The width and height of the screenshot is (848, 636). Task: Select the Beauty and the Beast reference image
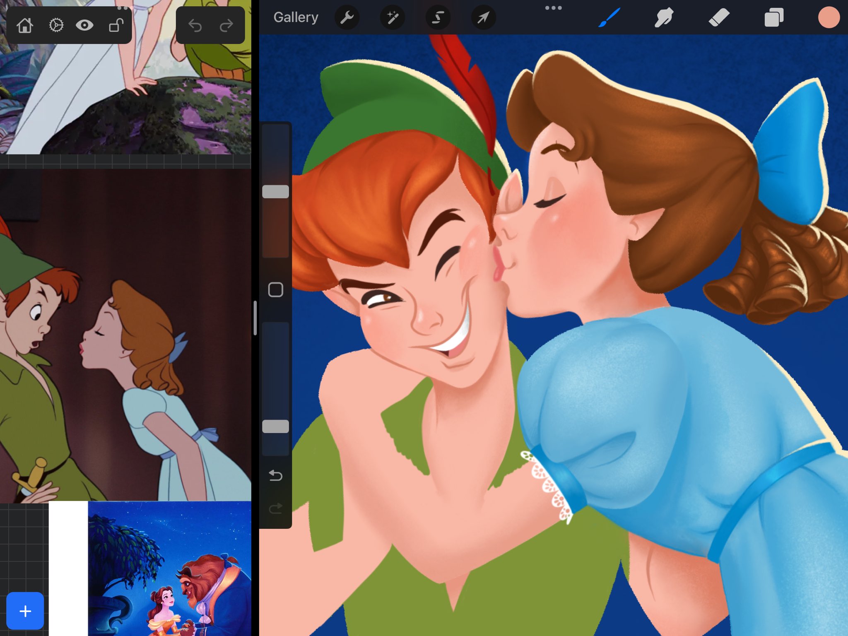(169, 569)
